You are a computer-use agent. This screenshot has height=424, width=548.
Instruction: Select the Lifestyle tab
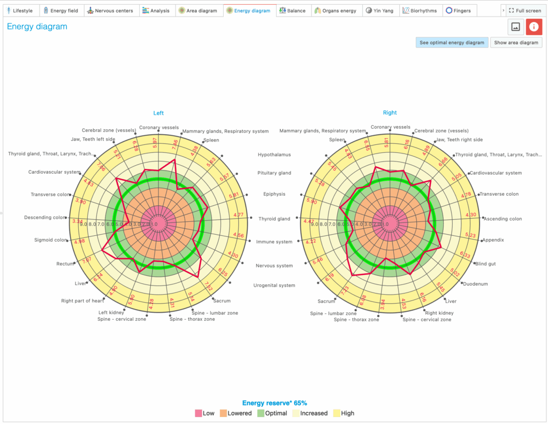pyautogui.click(x=19, y=11)
